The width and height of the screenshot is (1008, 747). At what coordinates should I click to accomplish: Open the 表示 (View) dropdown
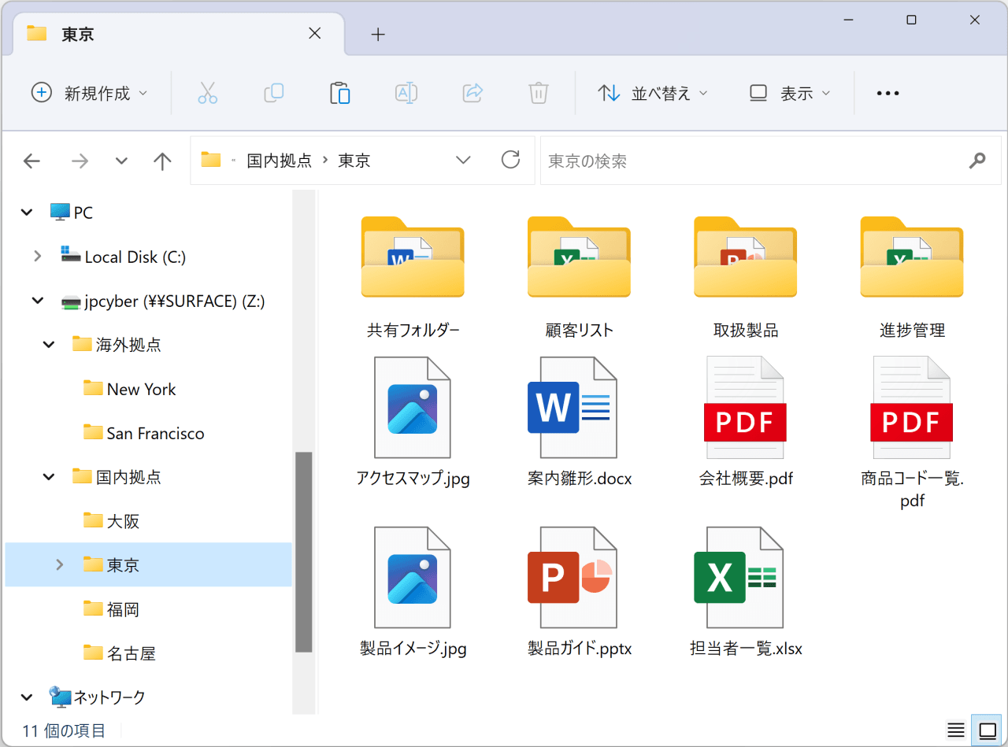click(x=789, y=93)
